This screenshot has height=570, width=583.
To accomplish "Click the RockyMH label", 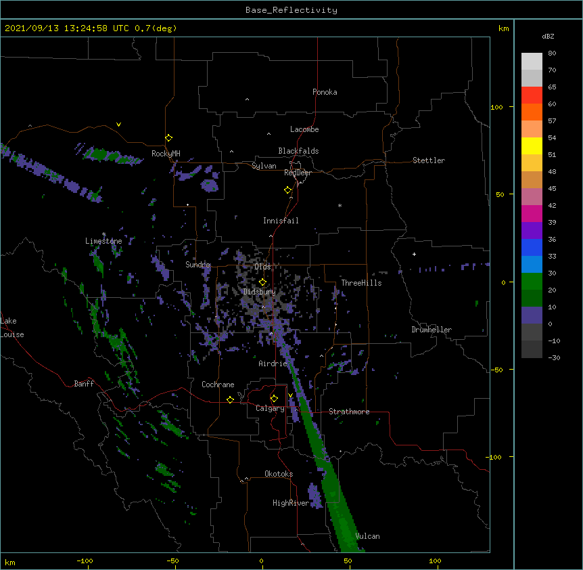I will [x=166, y=154].
